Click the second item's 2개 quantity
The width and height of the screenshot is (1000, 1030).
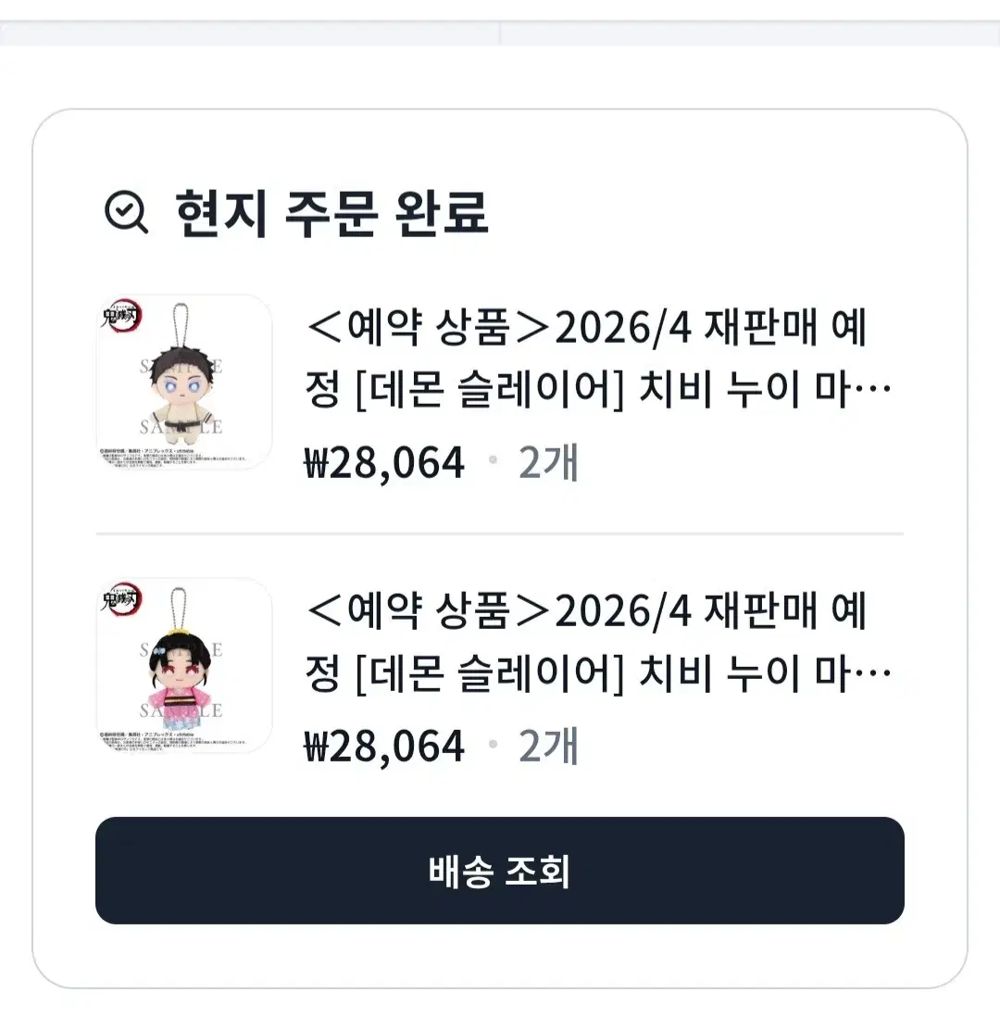click(548, 746)
